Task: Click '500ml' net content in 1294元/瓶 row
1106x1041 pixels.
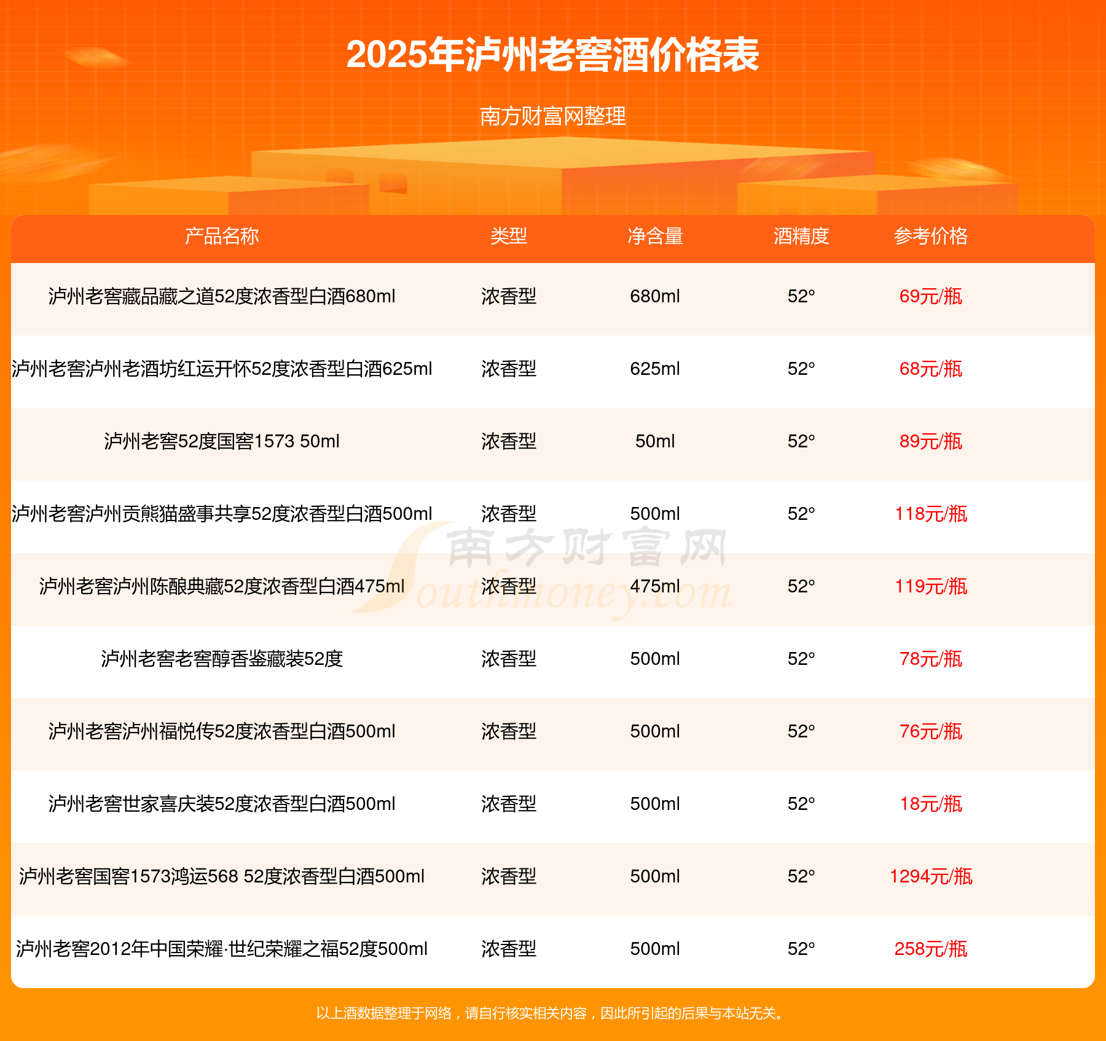Action: tap(655, 876)
